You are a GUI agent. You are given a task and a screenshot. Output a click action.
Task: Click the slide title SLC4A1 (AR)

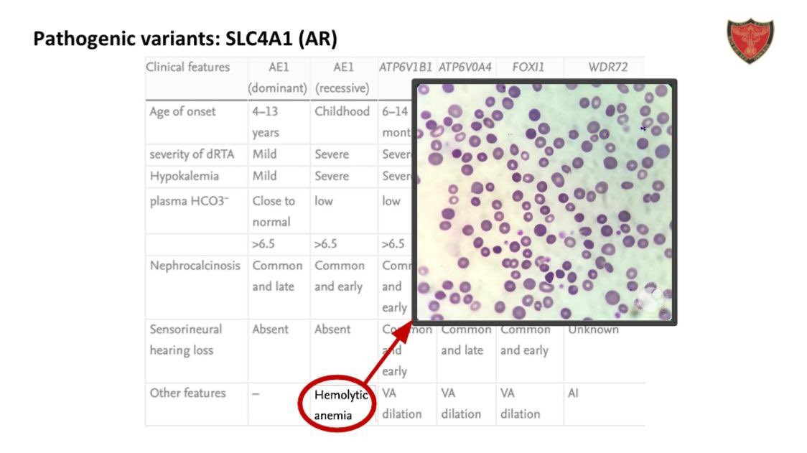(185, 38)
